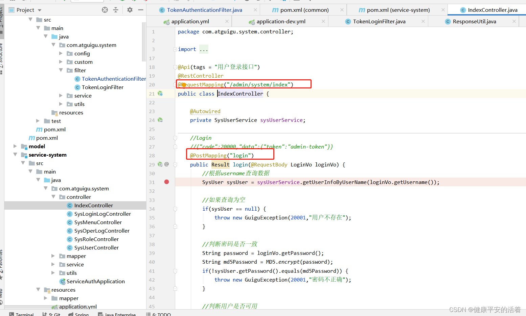526x316 pixels.
Task: Open the Java Enterprise tool window
Action: click(x=117, y=314)
